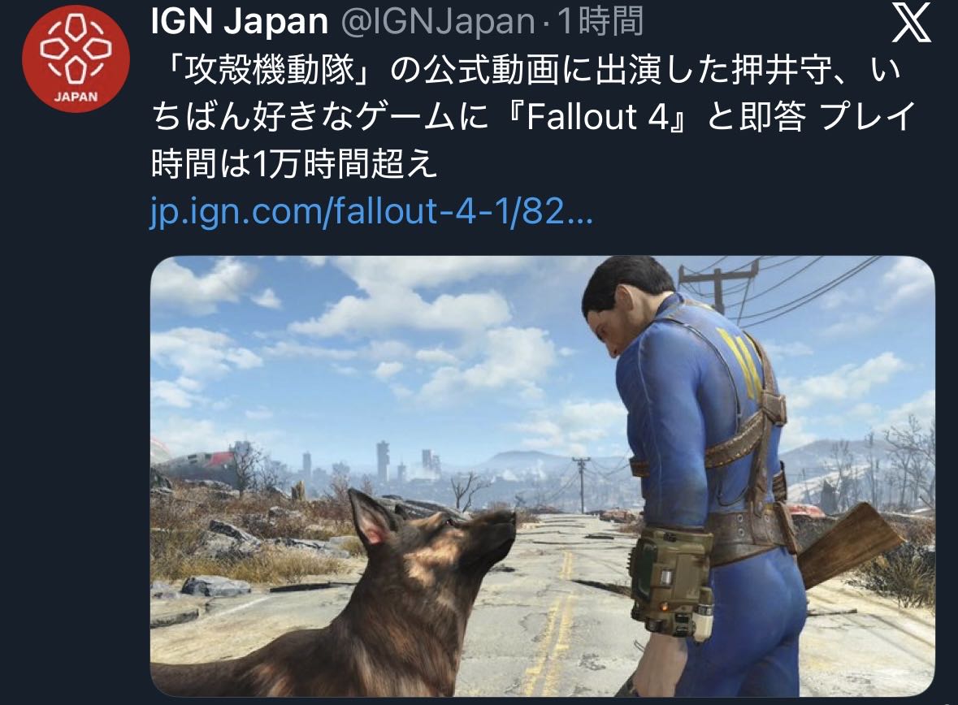The height and width of the screenshot is (705, 958).
Task: Open the IGN Japan profile avatar
Action: coord(76,59)
